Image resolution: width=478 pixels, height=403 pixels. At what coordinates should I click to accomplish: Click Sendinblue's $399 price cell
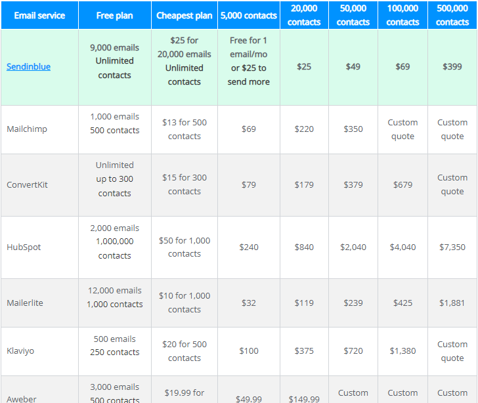[452, 67]
